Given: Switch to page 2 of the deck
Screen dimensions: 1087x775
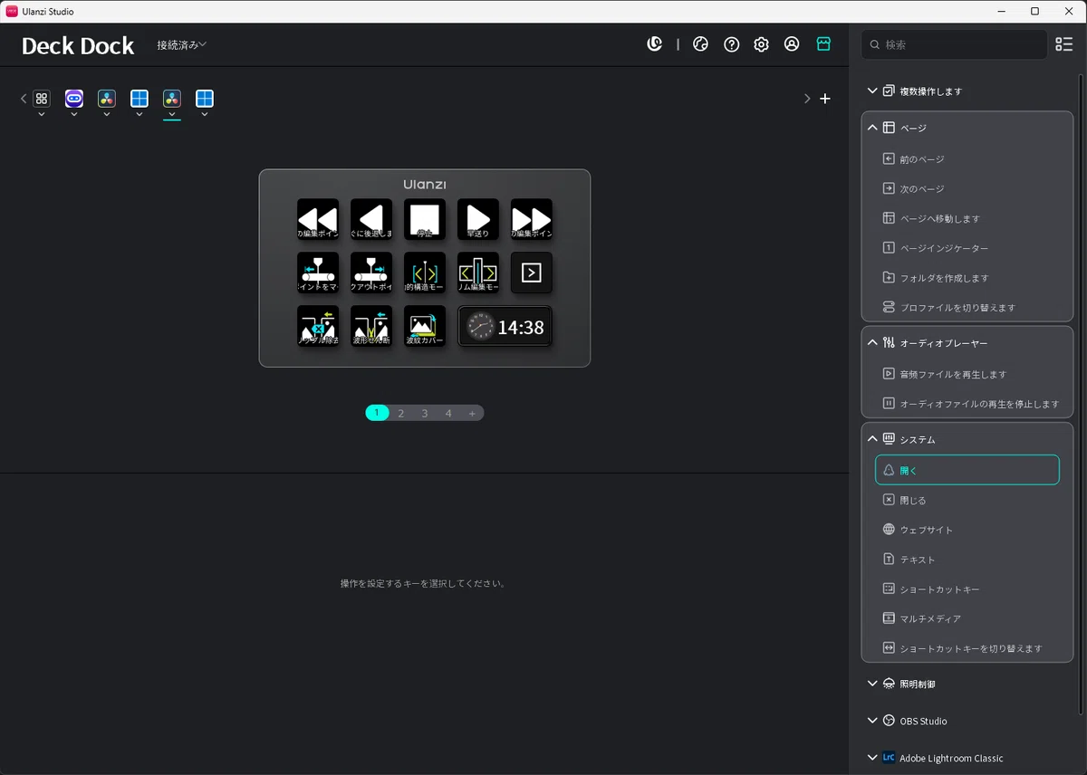Looking at the screenshot, I should (401, 413).
